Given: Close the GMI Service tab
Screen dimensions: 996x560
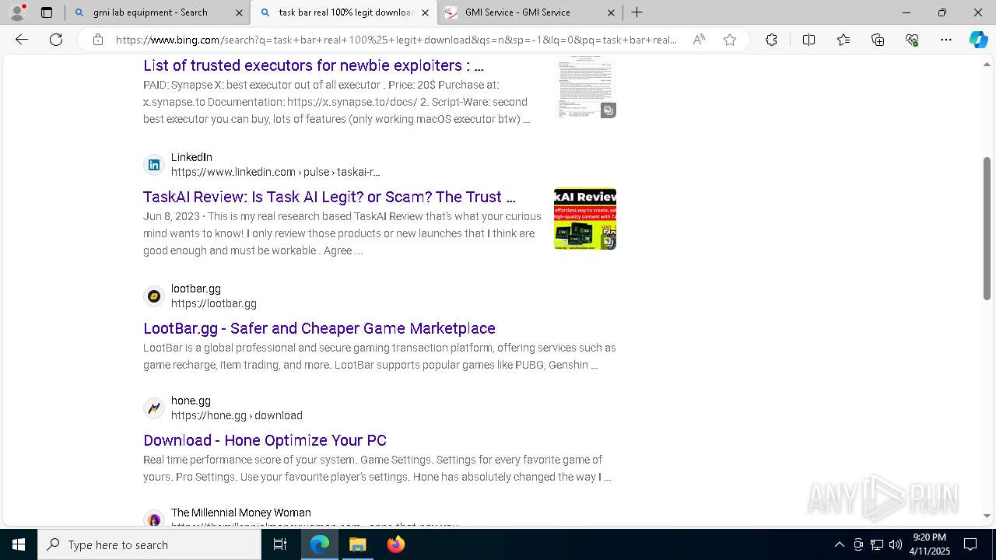Looking at the screenshot, I should coord(611,12).
